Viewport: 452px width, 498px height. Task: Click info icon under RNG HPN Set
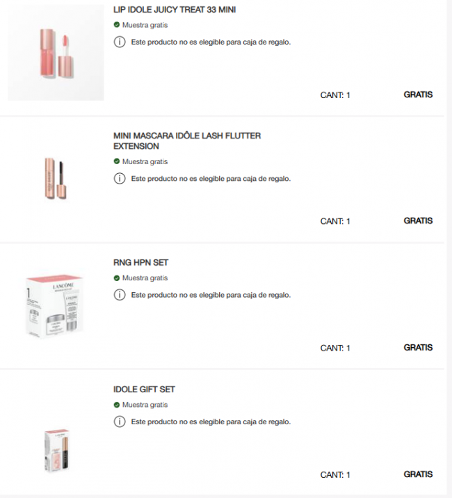(119, 295)
